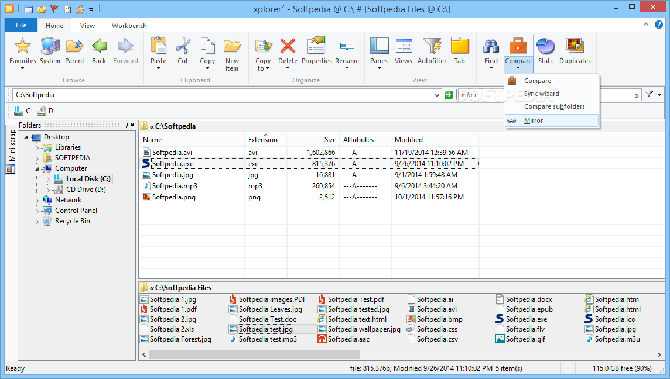
Task: Open the Compare dropdown arrow
Action: (518, 68)
